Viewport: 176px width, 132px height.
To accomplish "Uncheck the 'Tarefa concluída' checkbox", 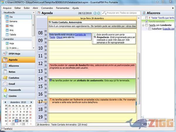I will [147, 22].
